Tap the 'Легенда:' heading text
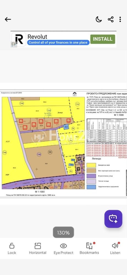127x275 pixels. 97,159
